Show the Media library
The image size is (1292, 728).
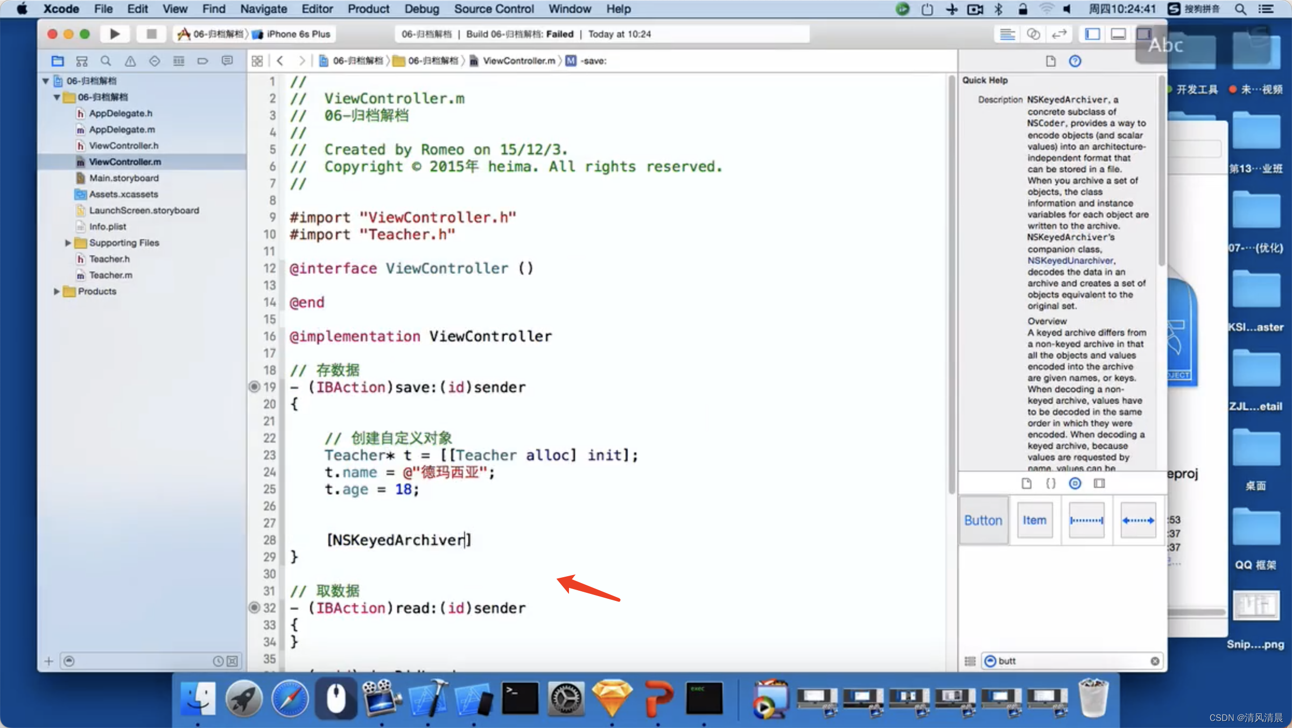tap(1099, 483)
